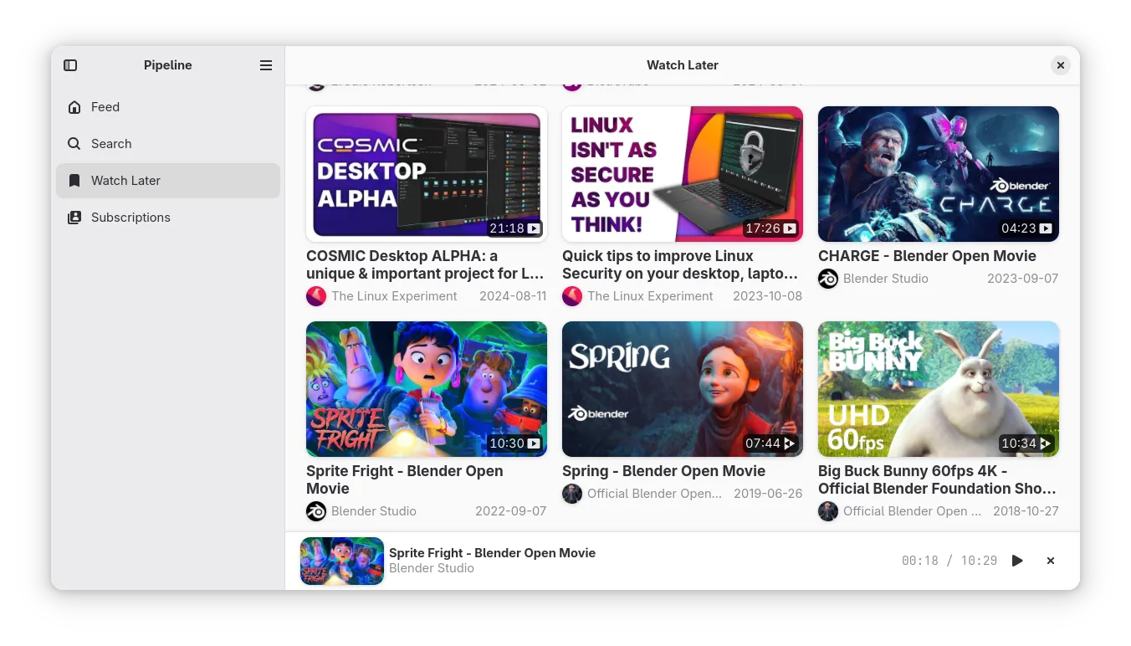Play the mini player video
This screenshot has width=1131, height=646.
[x=1017, y=561]
